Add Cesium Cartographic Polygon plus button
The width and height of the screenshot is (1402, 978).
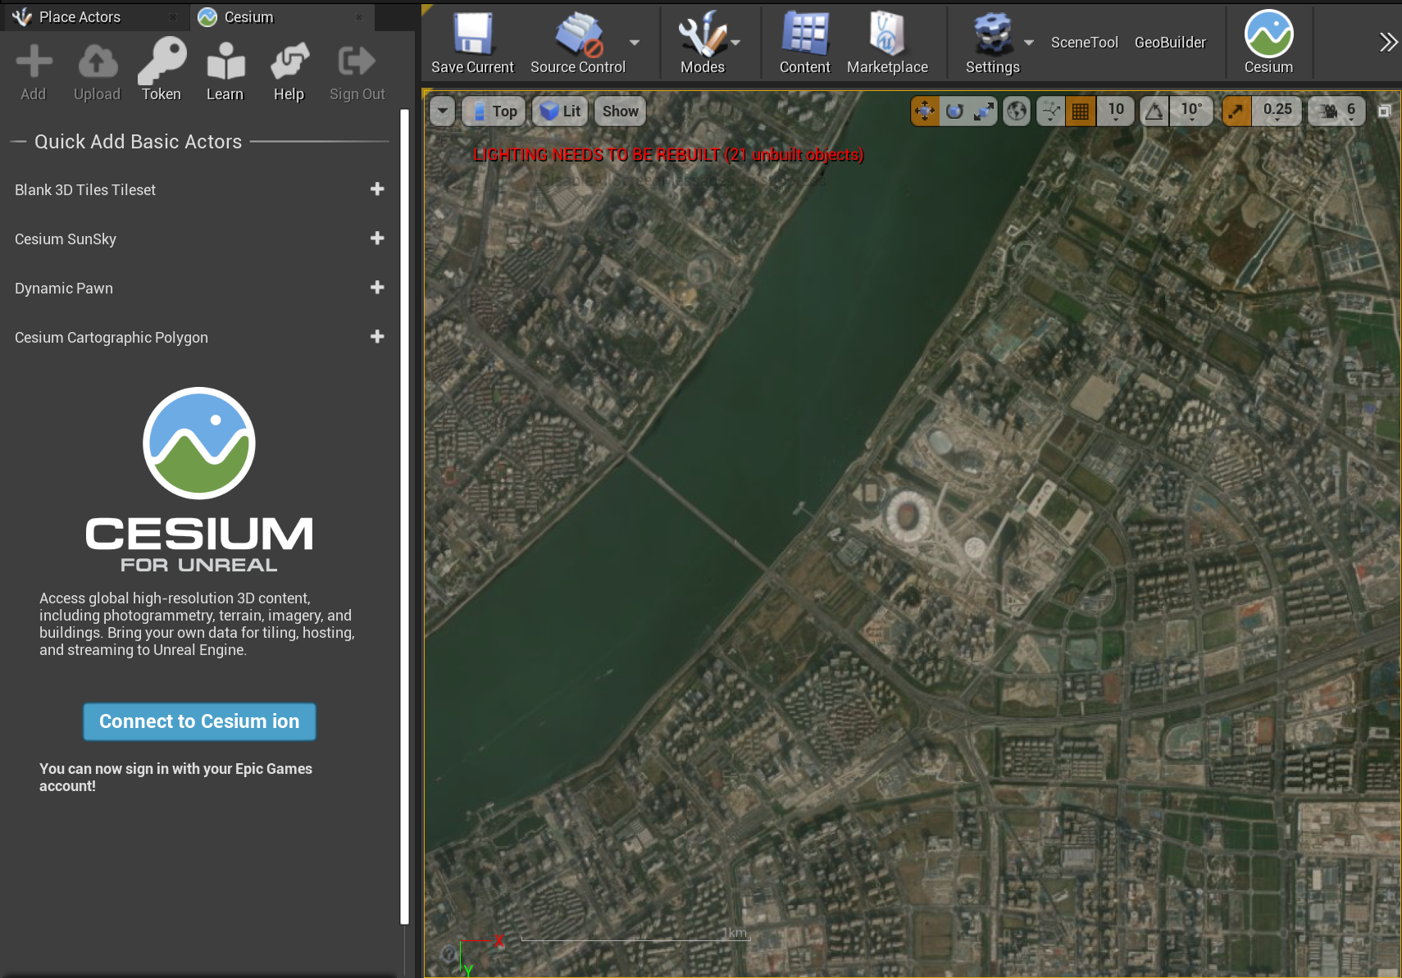[x=377, y=337]
